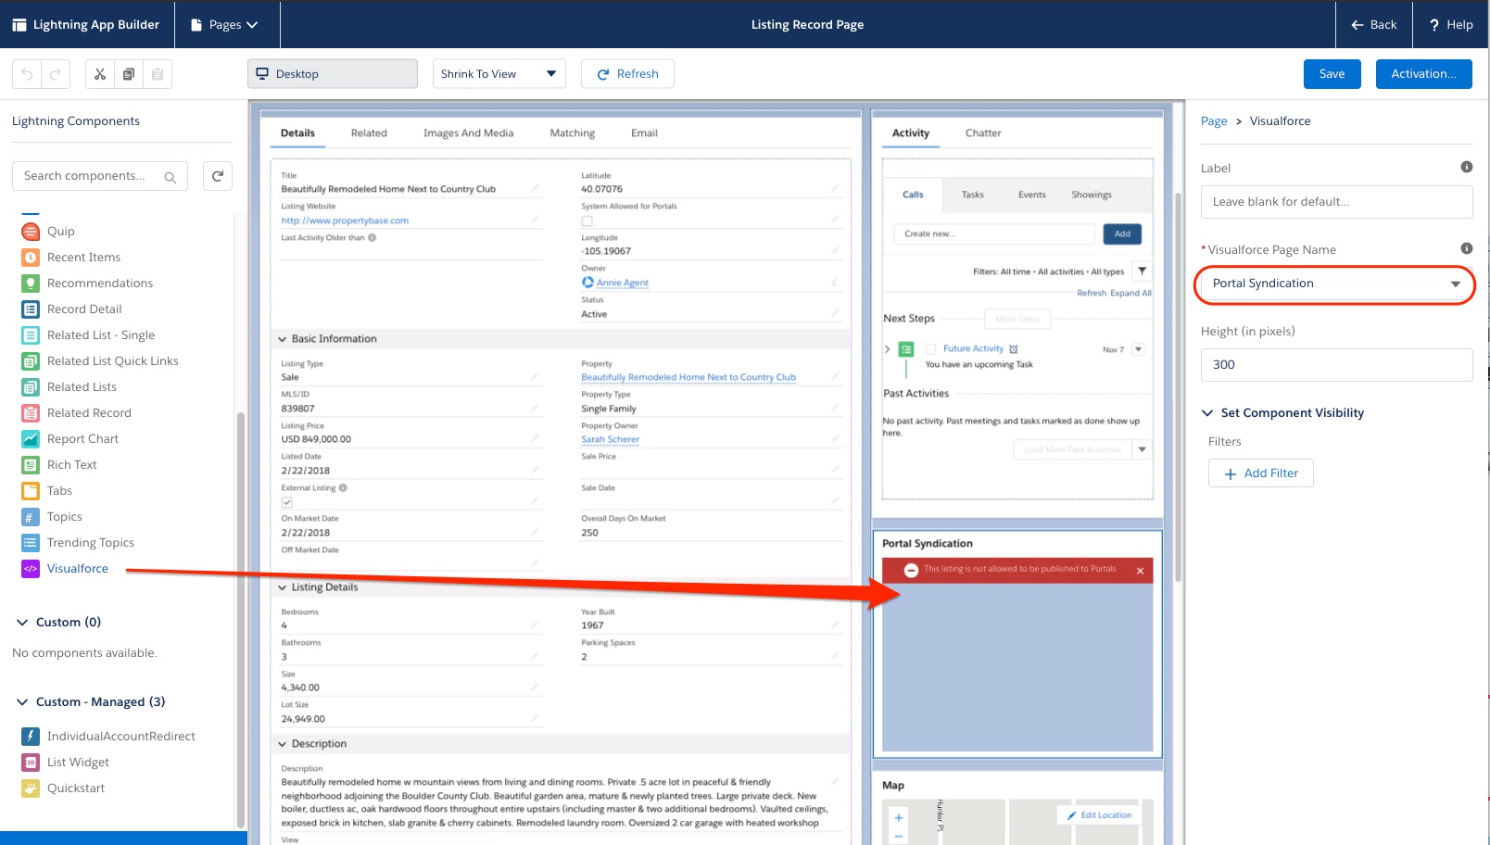Open the Showings activity tab
1490x845 pixels.
(x=1092, y=195)
